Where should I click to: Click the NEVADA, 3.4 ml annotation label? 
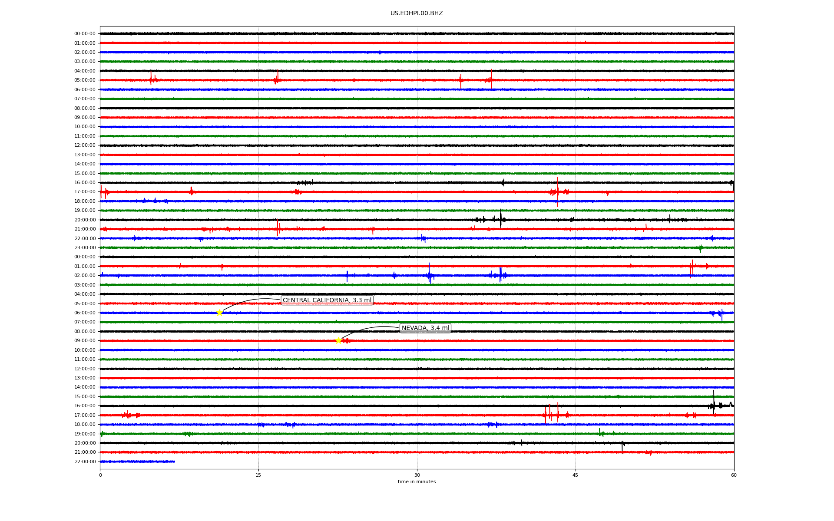pos(425,328)
